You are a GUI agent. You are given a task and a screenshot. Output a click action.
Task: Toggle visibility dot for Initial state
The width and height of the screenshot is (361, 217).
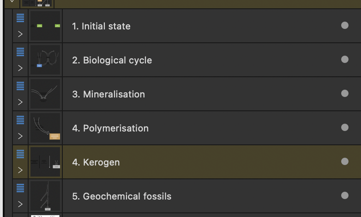(344, 25)
